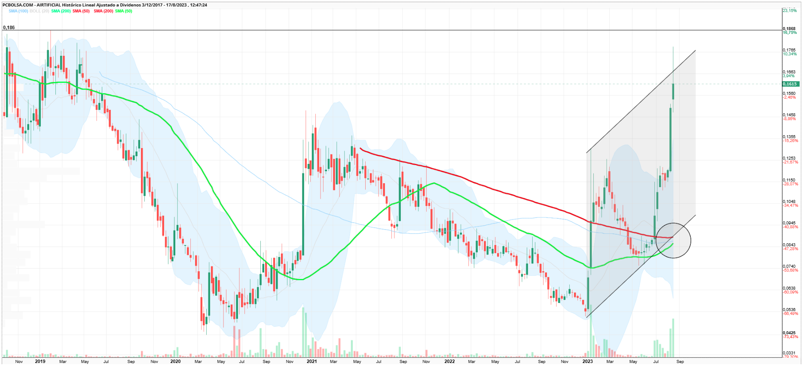The width and height of the screenshot is (803, 366).
Task: Click the 0,1150 price axis label
Action: click(x=789, y=180)
